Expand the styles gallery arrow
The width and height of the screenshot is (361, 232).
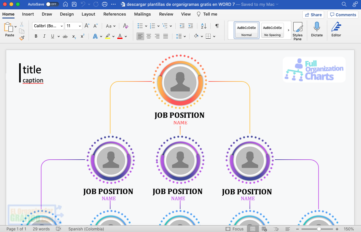(x=288, y=30)
